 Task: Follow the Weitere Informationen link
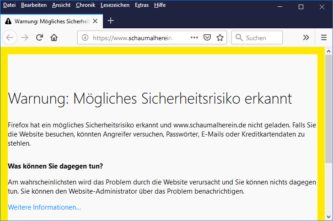pos(44,207)
